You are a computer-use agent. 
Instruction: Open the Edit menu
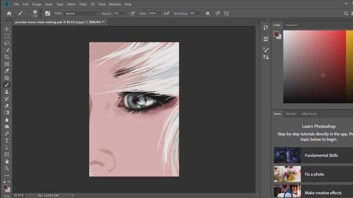(x=25, y=4)
